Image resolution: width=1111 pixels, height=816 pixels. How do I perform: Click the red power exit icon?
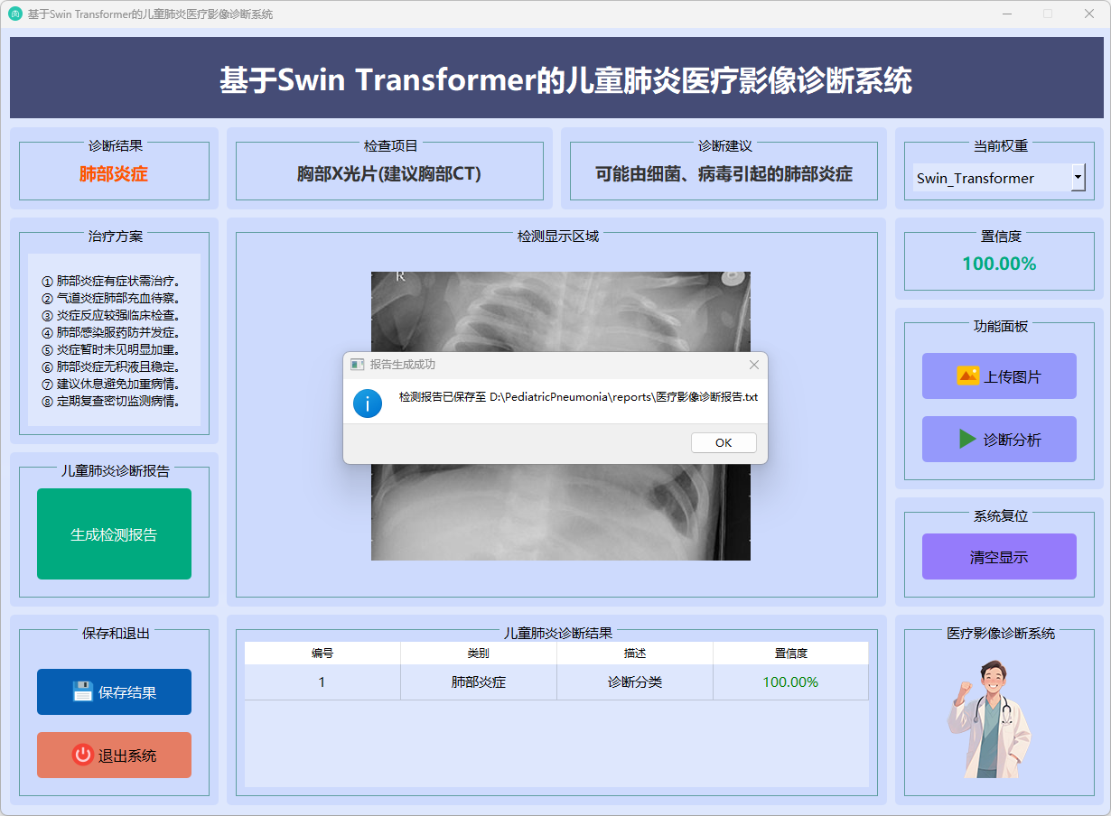83,756
